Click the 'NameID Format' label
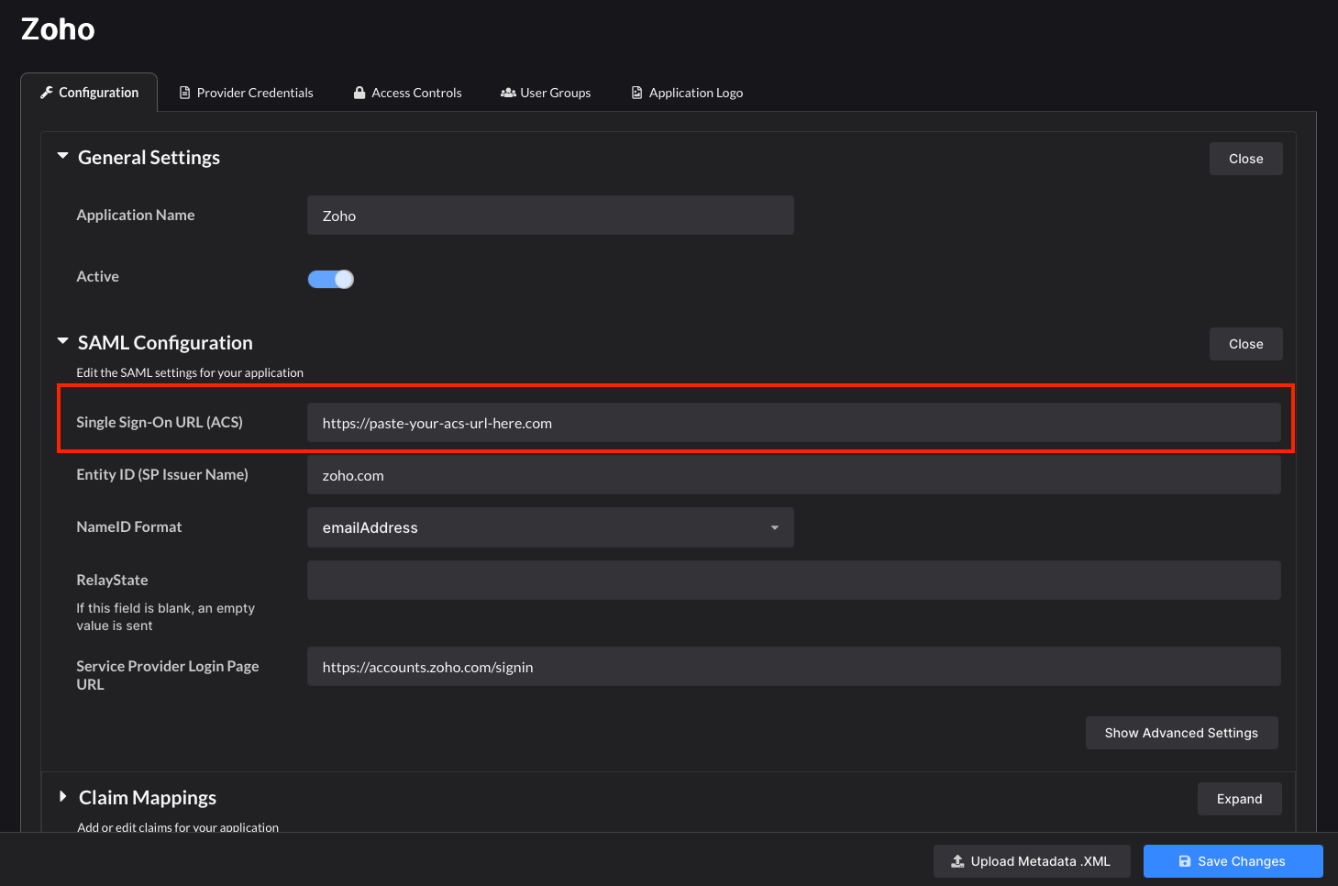The height and width of the screenshot is (886, 1338). 129,527
